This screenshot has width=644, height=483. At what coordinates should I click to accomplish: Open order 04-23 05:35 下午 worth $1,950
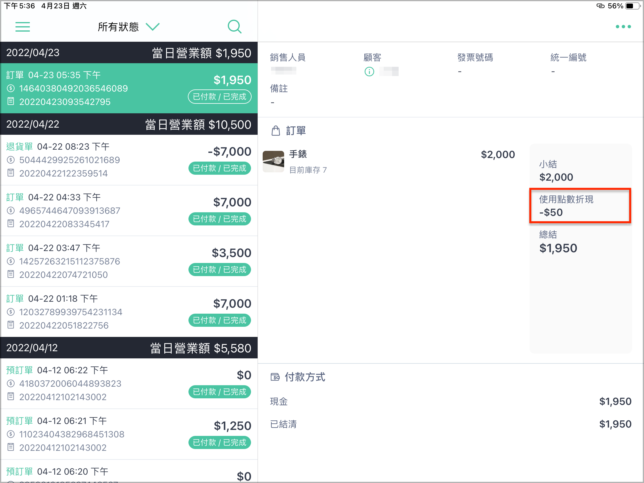(x=129, y=88)
